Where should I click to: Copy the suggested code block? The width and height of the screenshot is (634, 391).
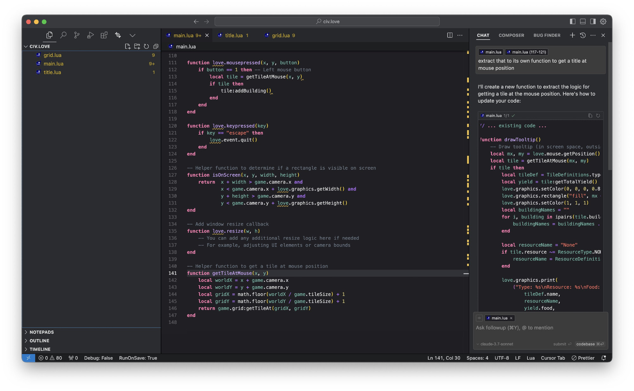(590, 116)
